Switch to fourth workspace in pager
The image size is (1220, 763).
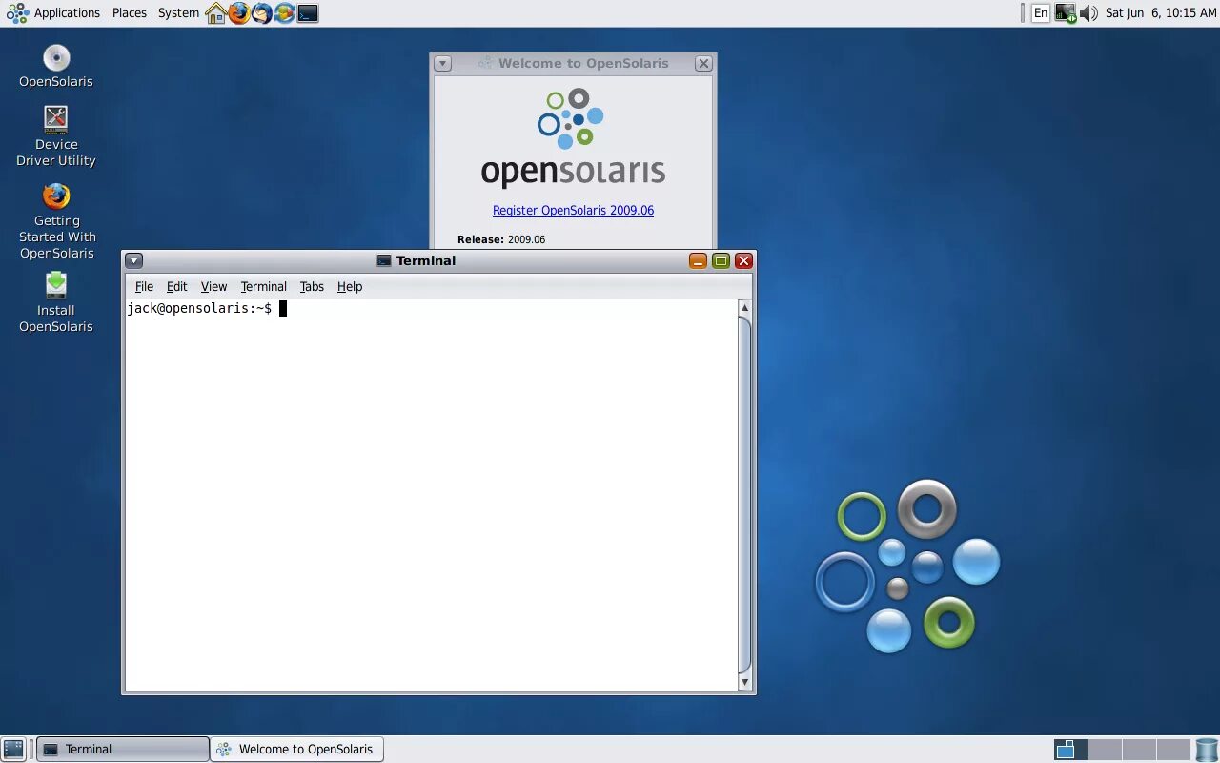click(1174, 749)
